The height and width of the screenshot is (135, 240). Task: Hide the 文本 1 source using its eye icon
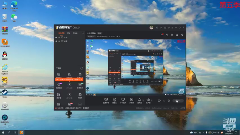tap(56, 37)
